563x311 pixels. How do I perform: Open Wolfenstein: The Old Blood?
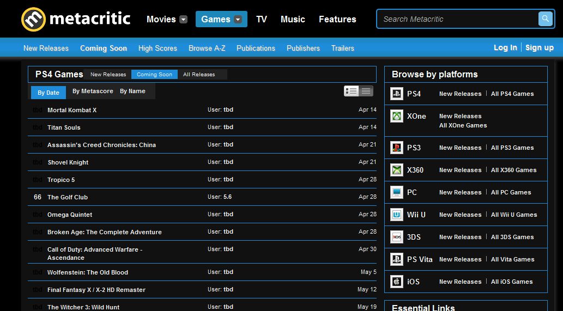88,272
